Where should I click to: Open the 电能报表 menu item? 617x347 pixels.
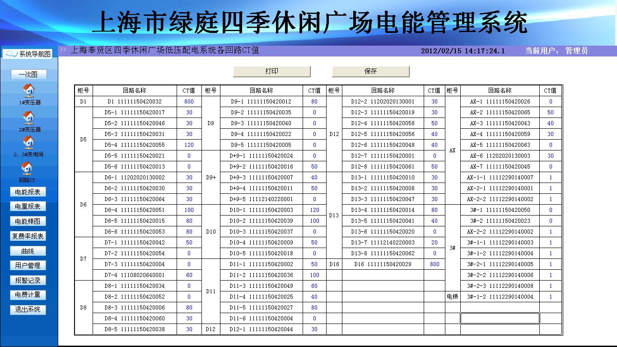coord(28,192)
